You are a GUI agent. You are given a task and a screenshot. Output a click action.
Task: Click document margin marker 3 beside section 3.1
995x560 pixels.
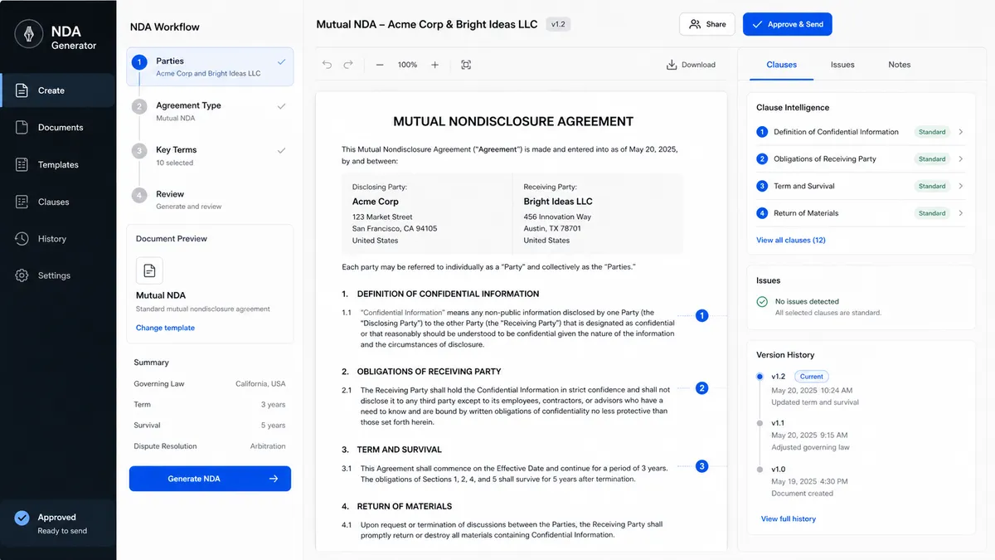[701, 466]
